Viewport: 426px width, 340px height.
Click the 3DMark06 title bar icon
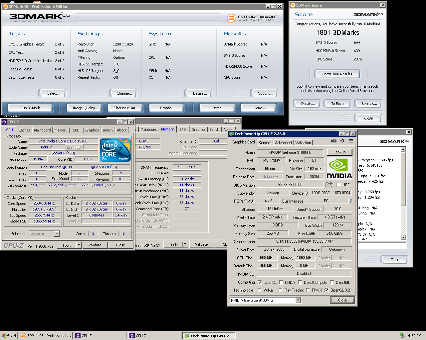point(5,7)
